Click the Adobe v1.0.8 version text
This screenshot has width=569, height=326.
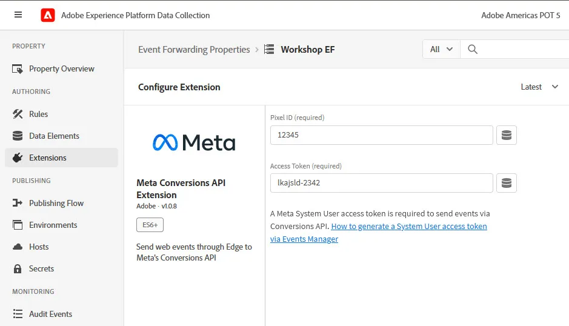pyautogui.click(x=157, y=206)
